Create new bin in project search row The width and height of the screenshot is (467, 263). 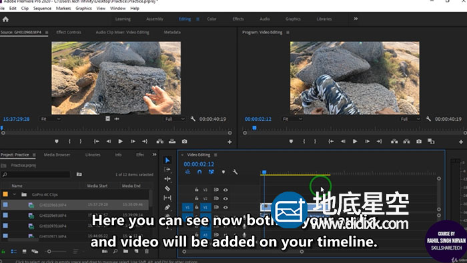pos(79,174)
